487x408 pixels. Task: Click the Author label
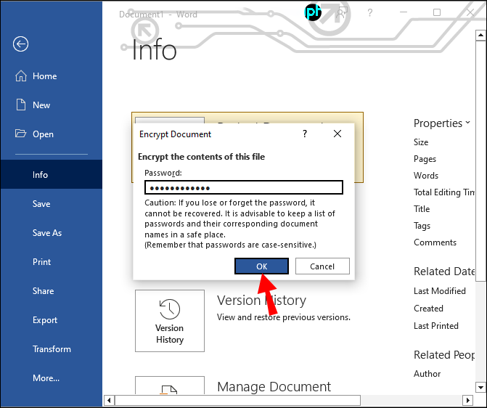coord(427,374)
